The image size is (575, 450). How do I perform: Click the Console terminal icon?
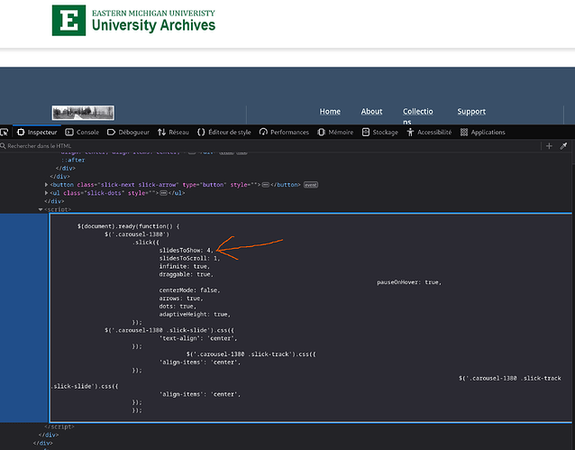click(69, 133)
